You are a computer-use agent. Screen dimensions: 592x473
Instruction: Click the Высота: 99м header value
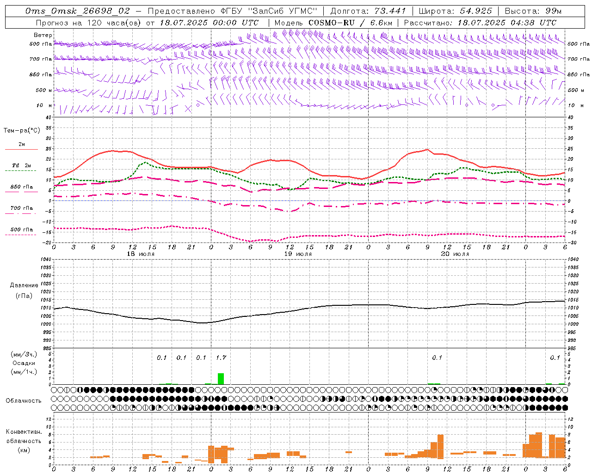point(533,11)
